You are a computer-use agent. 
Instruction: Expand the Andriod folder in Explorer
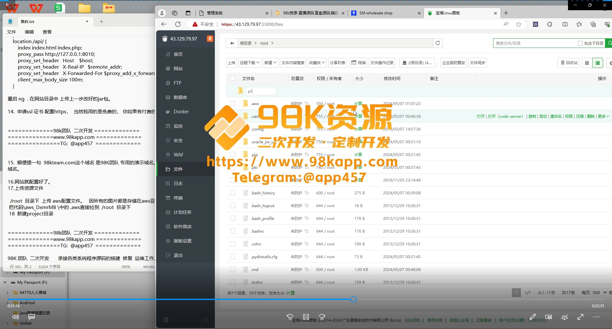pos(8,303)
